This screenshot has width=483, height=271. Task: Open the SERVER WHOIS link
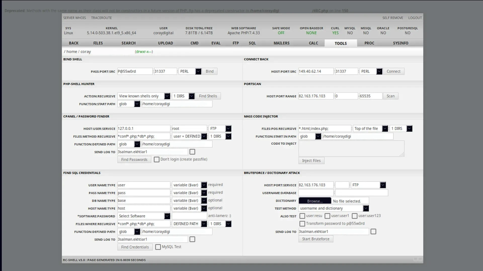tap(74, 18)
